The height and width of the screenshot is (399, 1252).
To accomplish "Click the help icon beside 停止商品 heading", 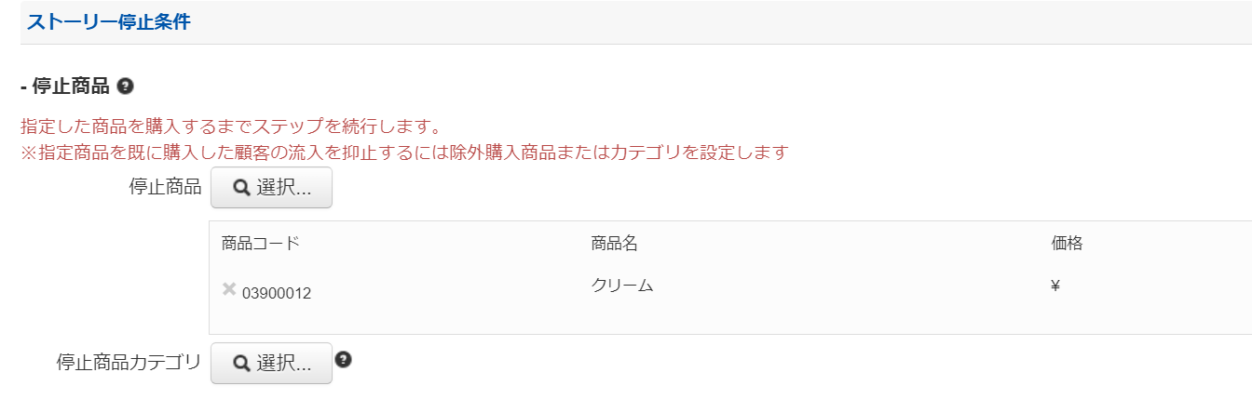I will (x=126, y=86).
